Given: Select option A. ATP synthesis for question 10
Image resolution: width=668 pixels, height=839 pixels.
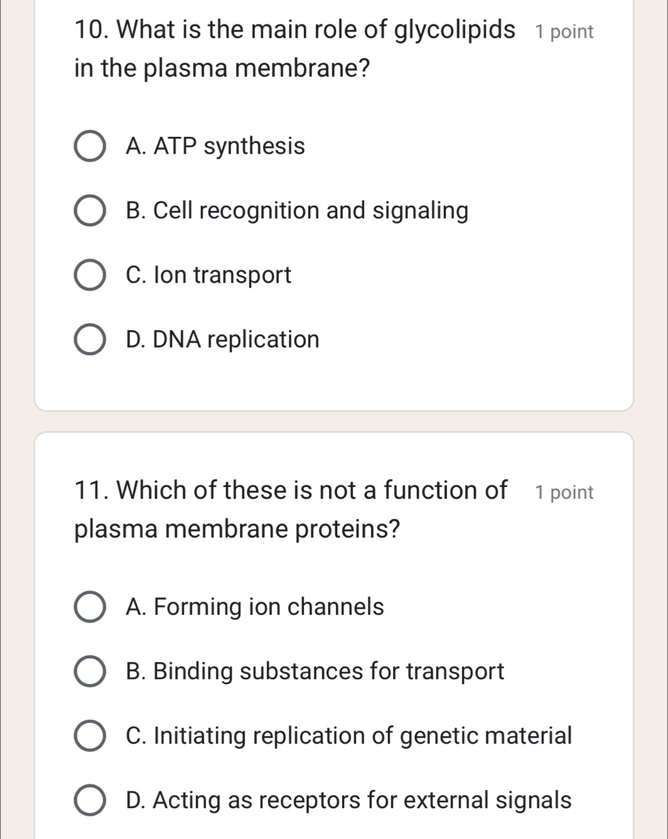Looking at the screenshot, I should tap(89, 146).
